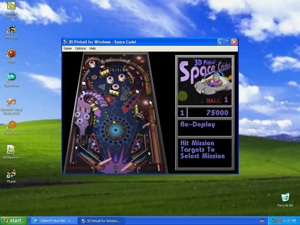The height and width of the screenshot is (225, 300).
Task: Click the player number 1 box beside the score
Action: [182, 112]
